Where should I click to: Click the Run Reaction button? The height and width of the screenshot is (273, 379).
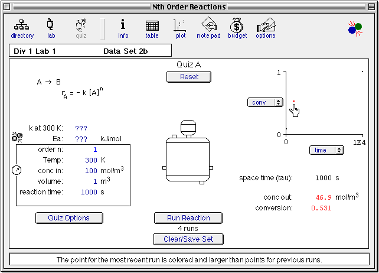tap(188, 217)
